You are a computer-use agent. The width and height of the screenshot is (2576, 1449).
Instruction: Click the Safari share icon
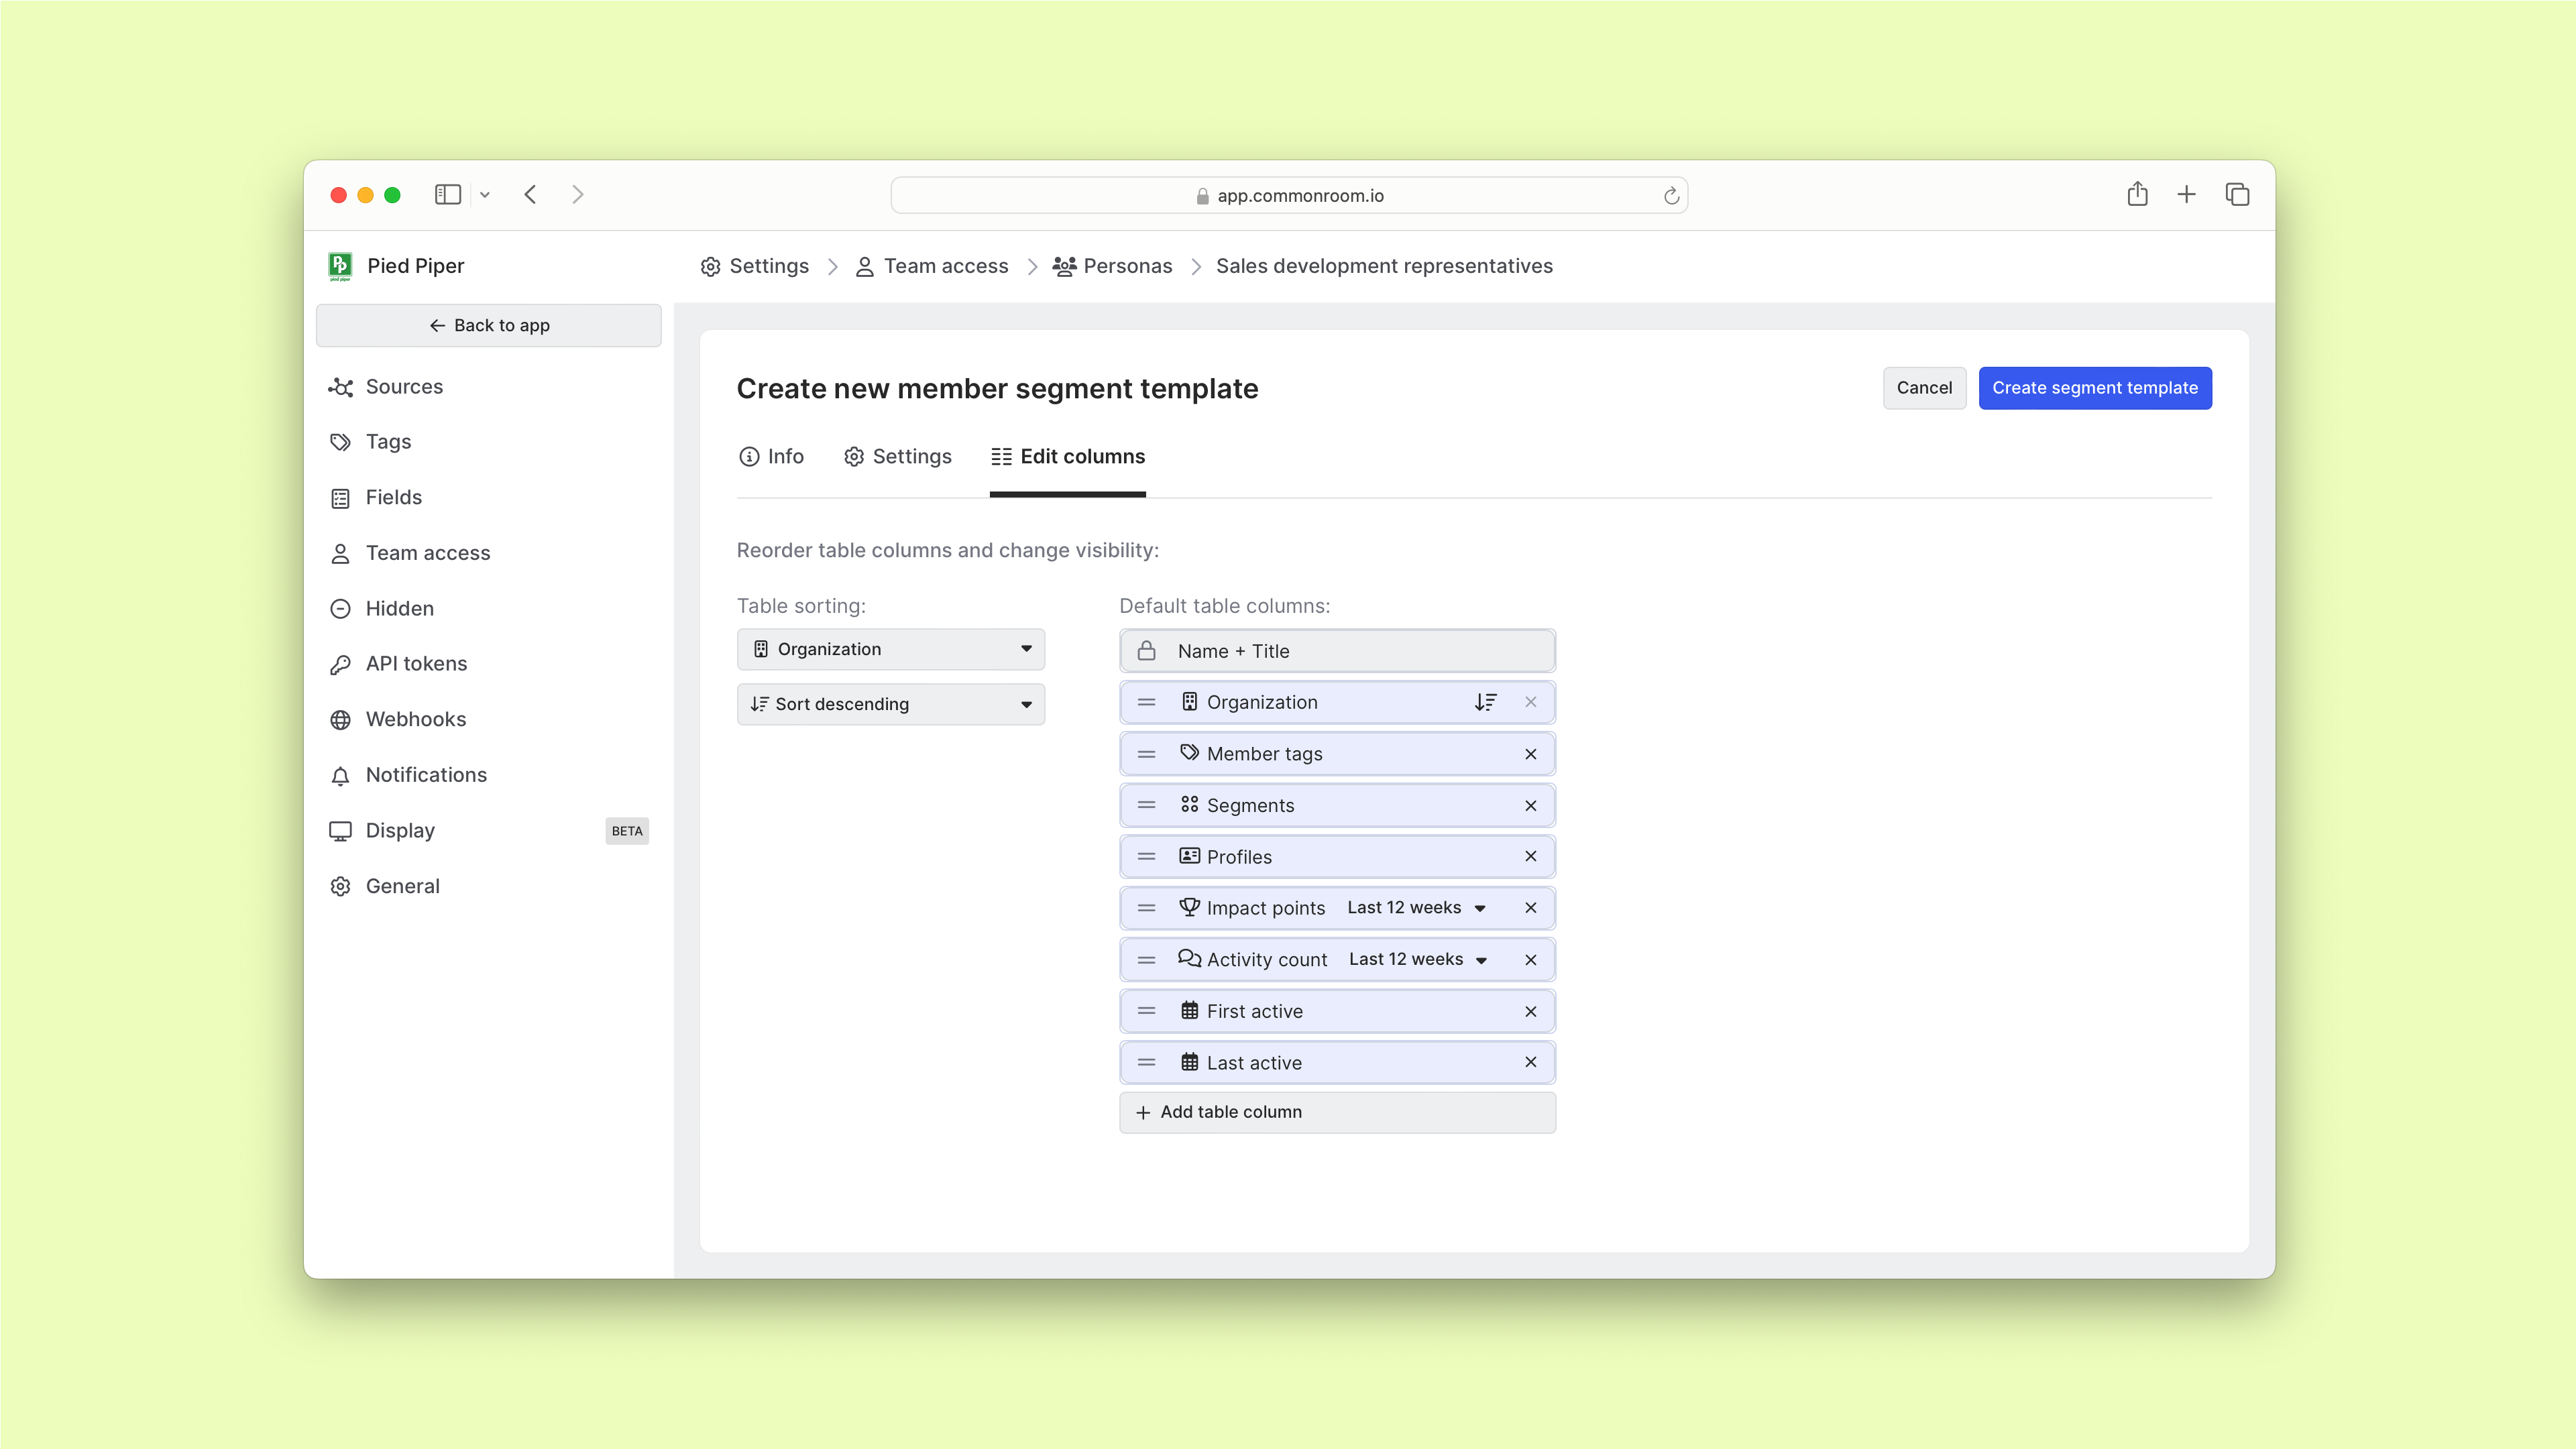pos(2137,194)
